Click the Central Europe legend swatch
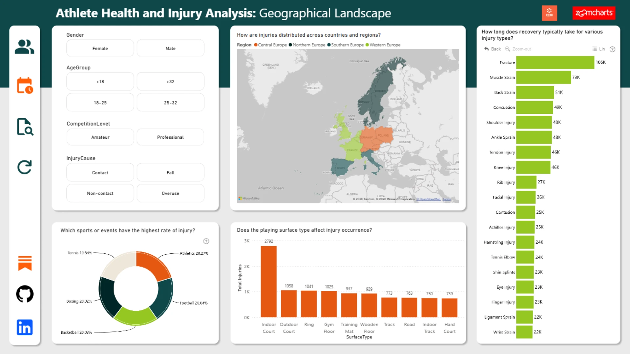The width and height of the screenshot is (630, 354). click(256, 45)
